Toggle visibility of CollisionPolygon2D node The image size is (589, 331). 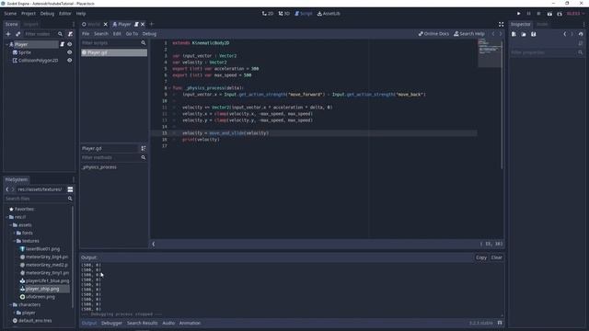point(70,61)
